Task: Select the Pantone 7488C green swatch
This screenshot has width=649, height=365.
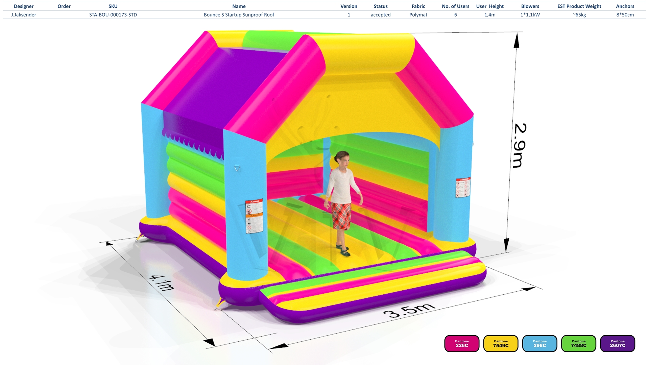Action: point(579,343)
